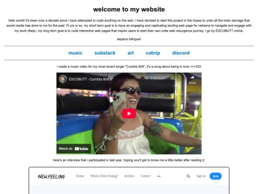Click the ESCOBUTT channel avatar in video
This screenshot has height=194, width=258.
[x=63, y=79]
